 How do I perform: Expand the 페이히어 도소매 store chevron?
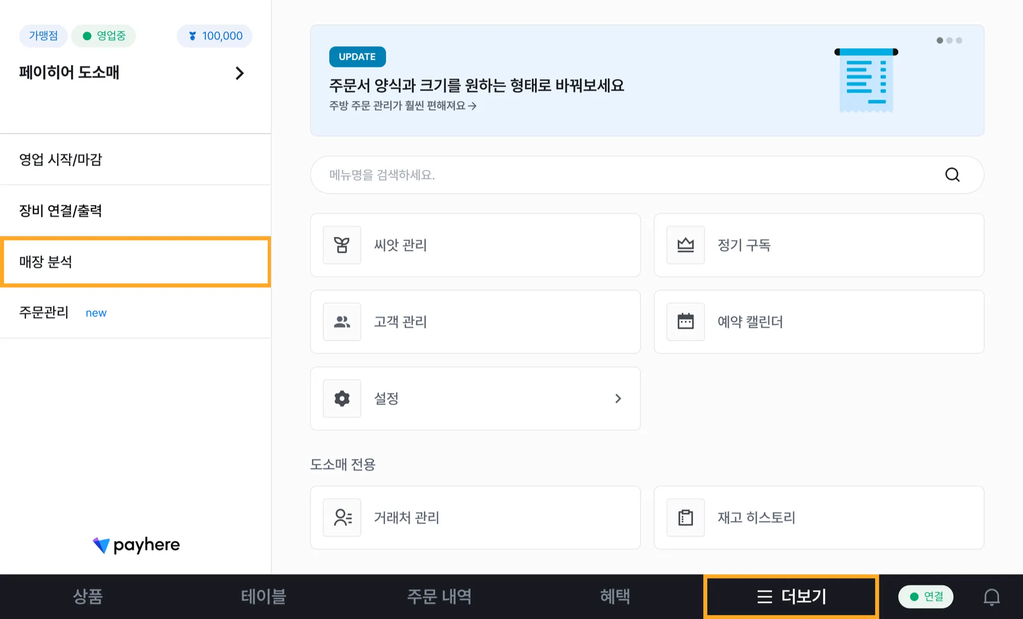pos(239,73)
